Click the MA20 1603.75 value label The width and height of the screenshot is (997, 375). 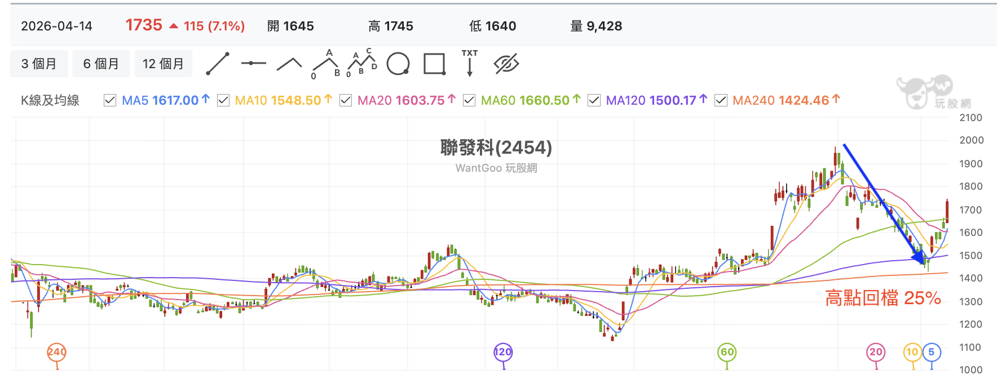(406, 100)
